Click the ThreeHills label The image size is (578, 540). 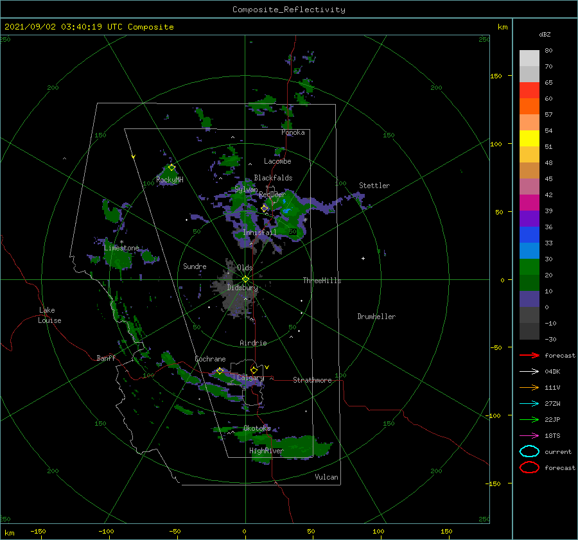pos(322,281)
